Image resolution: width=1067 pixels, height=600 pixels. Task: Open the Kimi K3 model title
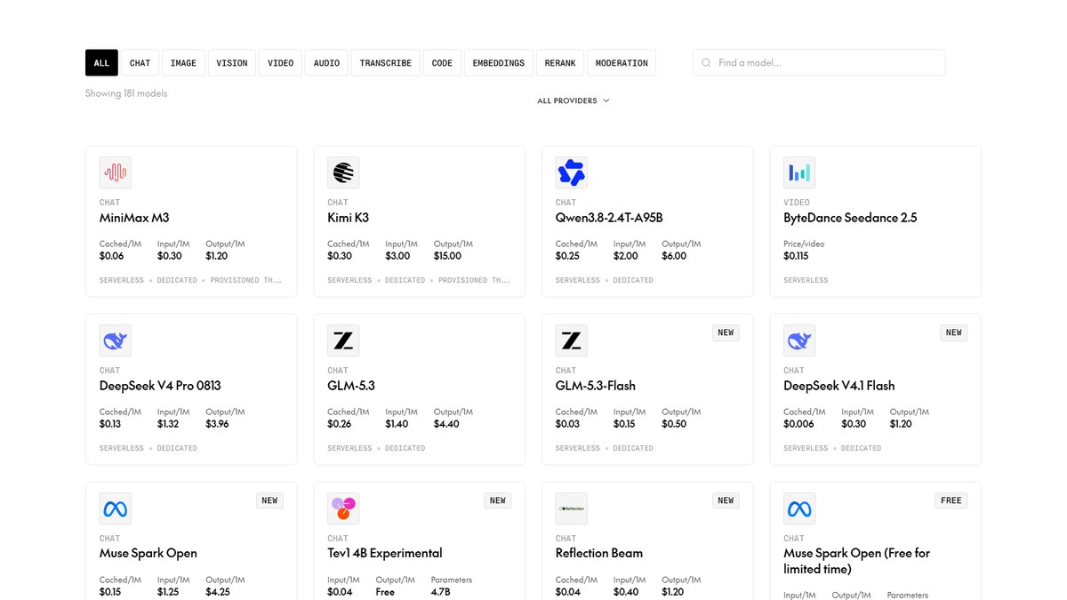348,218
